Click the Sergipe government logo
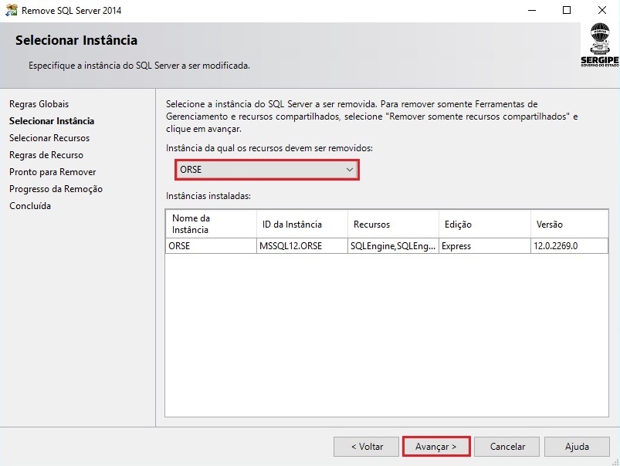Image resolution: width=620 pixels, height=466 pixels. coord(599,45)
